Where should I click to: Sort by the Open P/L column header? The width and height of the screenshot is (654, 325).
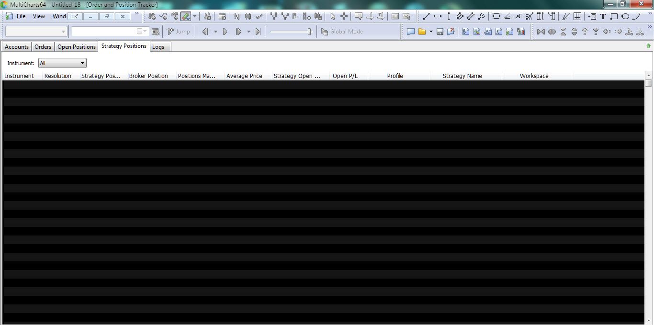pos(345,76)
